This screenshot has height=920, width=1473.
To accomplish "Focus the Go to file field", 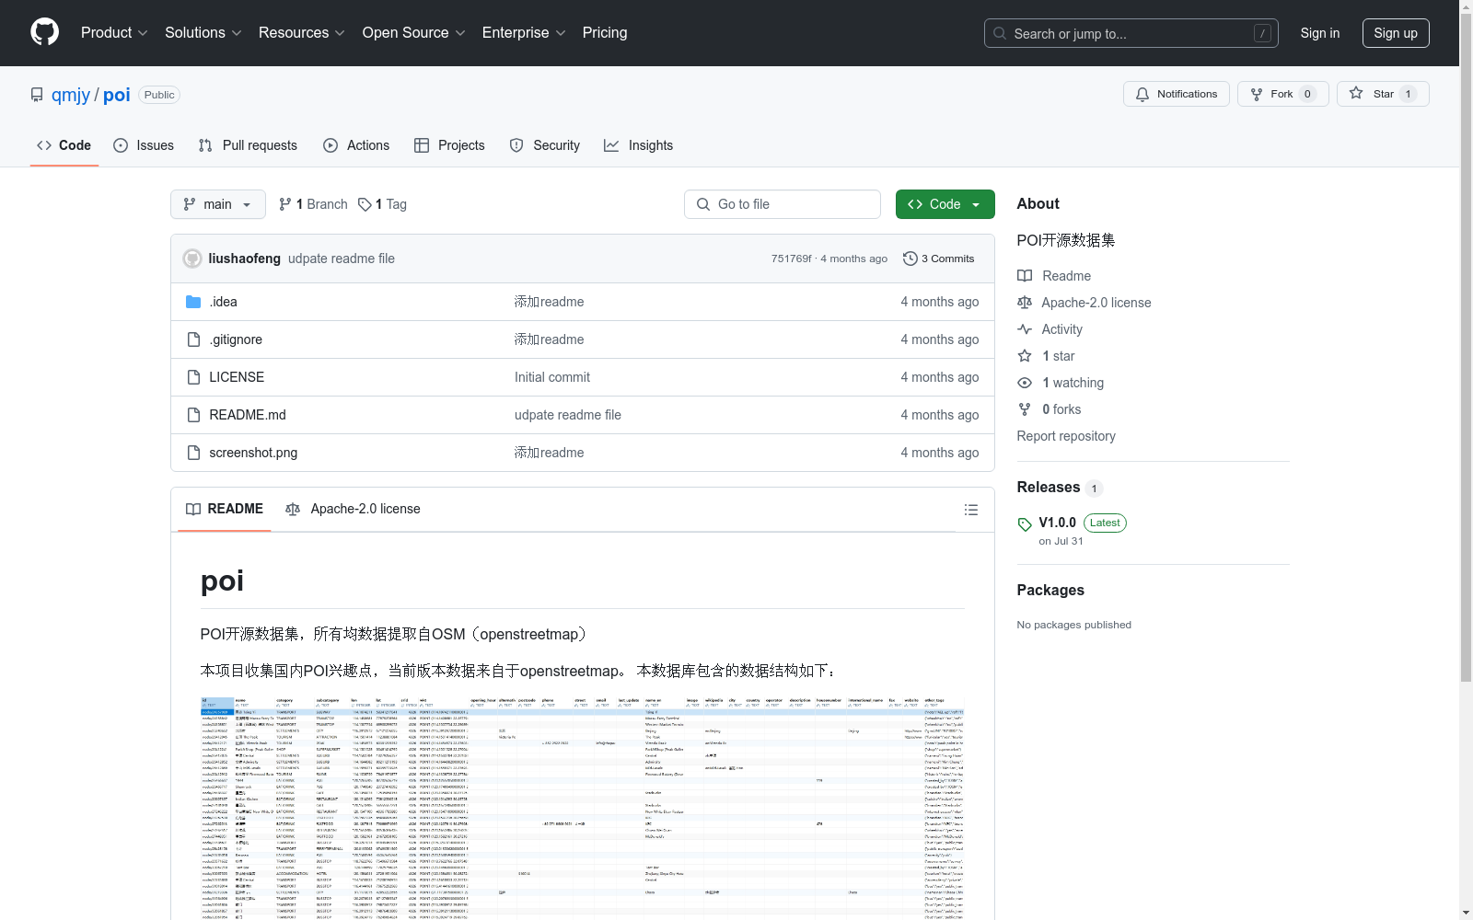I will coord(783,204).
